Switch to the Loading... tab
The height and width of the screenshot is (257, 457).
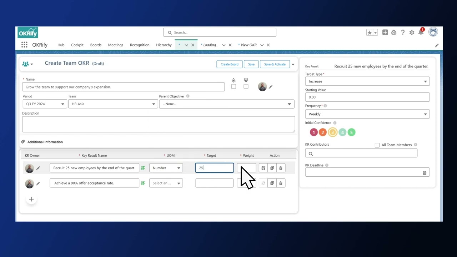tap(211, 45)
